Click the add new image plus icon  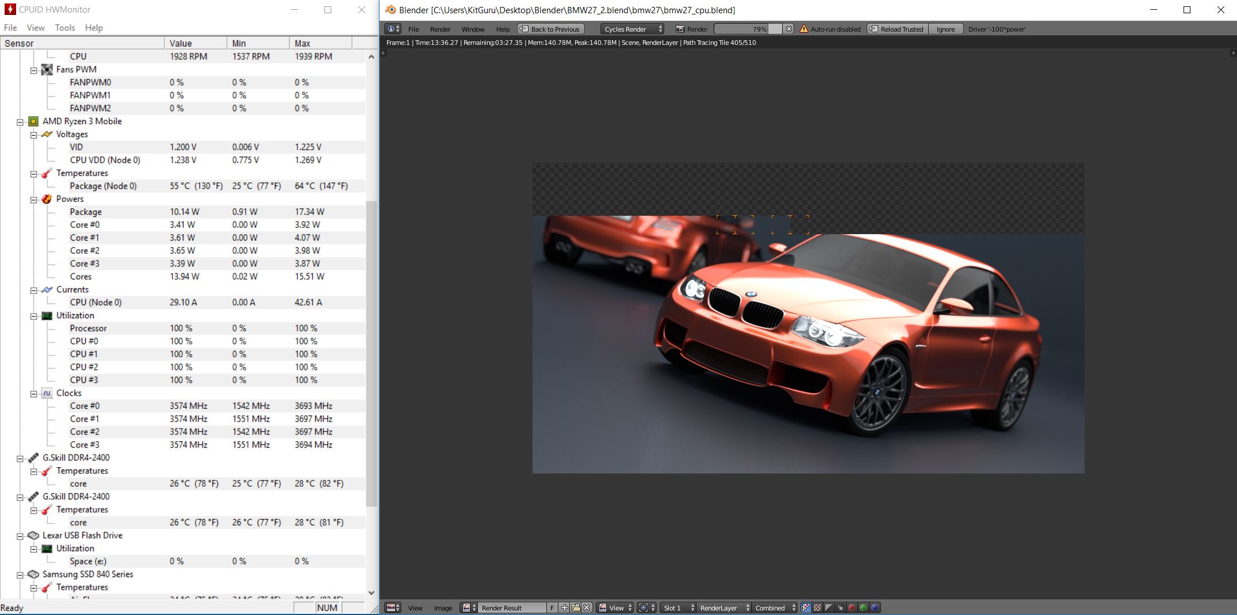point(565,608)
